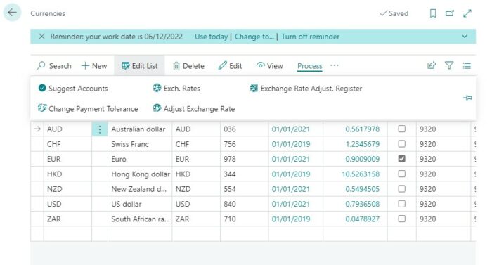Image resolution: width=492 pixels, height=265 pixels.
Task: Open Change Payment Tolerance
Action: tap(88, 109)
